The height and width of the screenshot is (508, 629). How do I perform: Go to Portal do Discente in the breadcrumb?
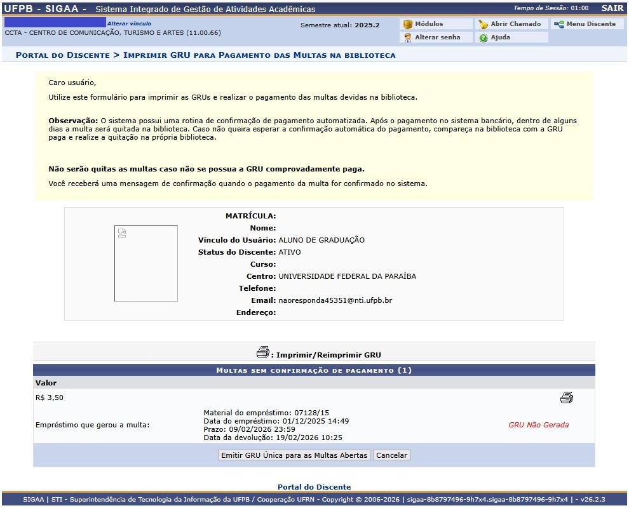click(62, 55)
